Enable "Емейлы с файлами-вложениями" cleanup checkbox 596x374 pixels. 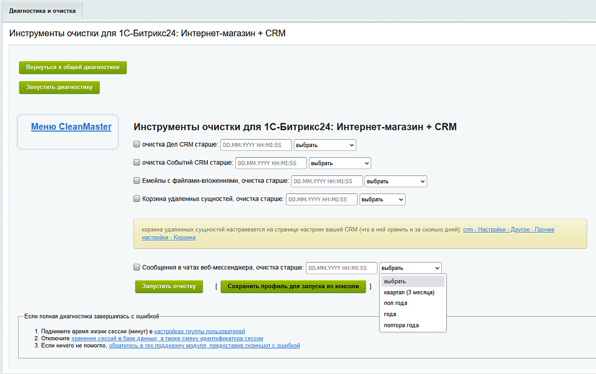click(x=135, y=181)
